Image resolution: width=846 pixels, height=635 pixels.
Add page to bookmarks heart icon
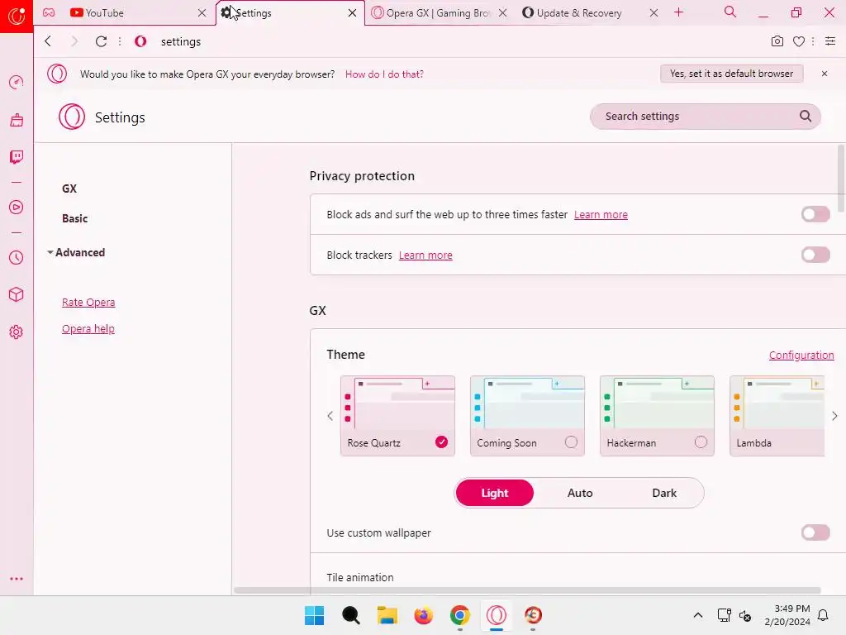click(799, 41)
